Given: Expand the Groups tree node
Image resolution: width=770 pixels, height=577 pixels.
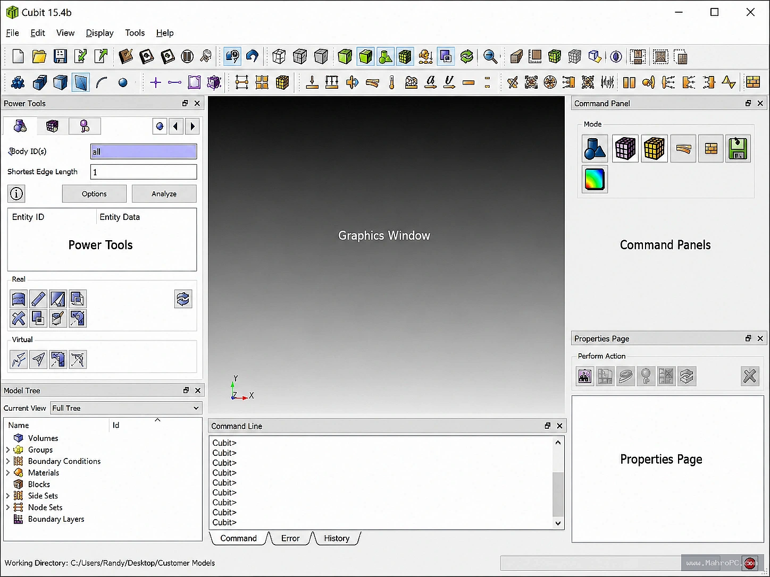Looking at the screenshot, I should pyautogui.click(x=8, y=450).
